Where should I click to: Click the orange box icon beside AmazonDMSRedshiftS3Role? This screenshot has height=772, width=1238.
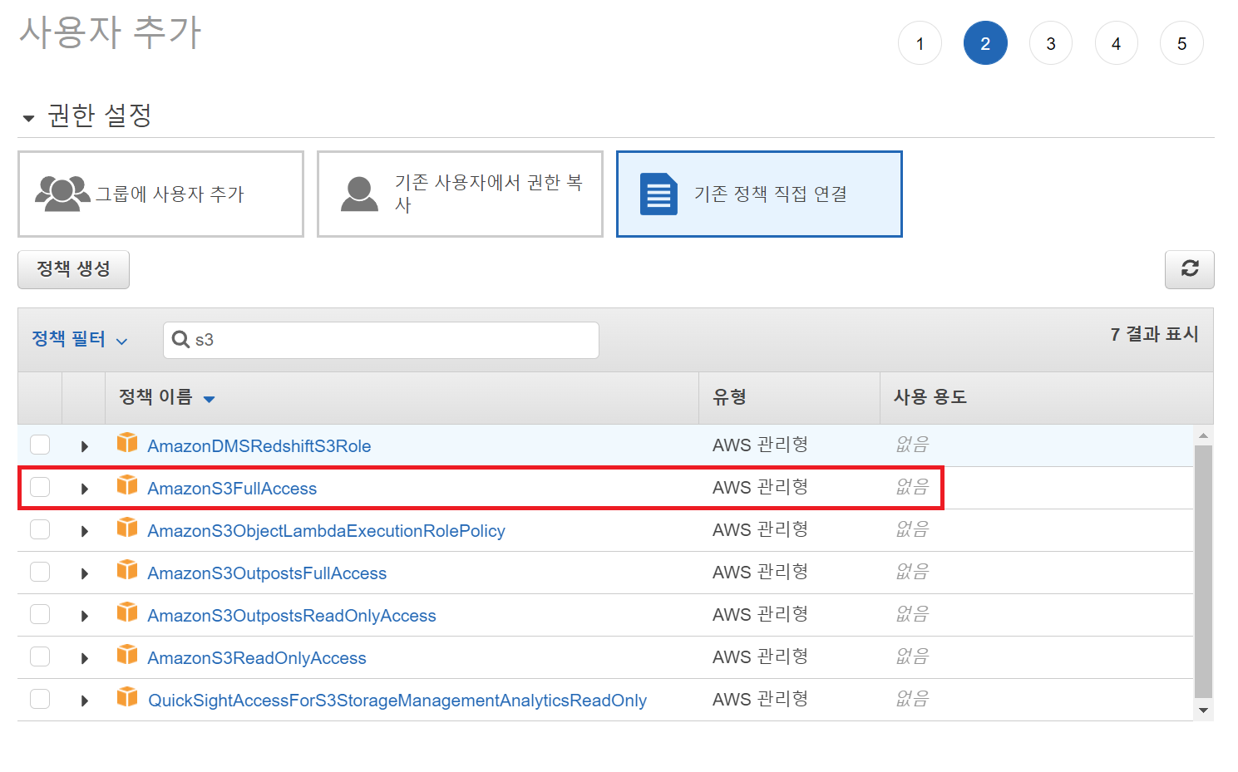click(127, 442)
